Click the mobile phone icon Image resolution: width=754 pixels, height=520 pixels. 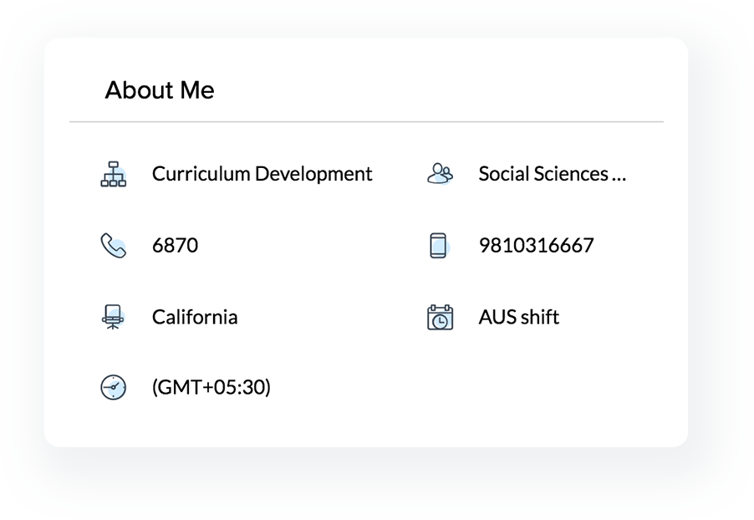click(x=439, y=246)
